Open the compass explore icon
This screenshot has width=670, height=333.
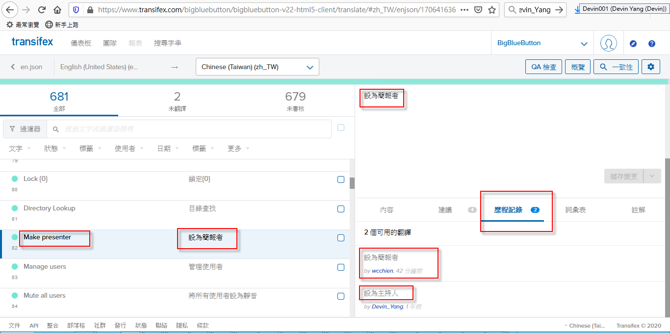click(633, 44)
